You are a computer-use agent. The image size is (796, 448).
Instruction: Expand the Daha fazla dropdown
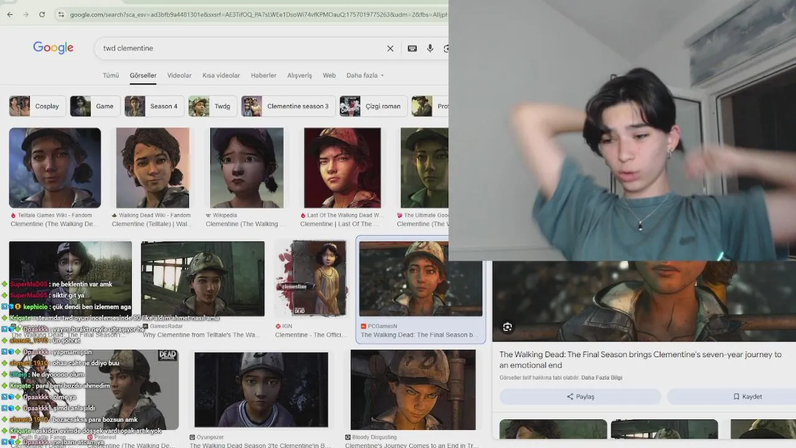pyautogui.click(x=365, y=75)
